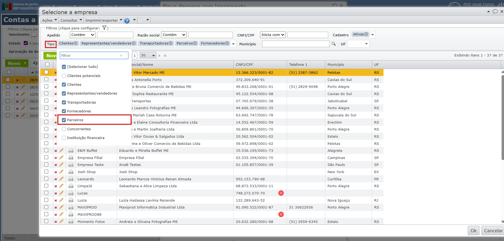Click the pencil edit icon for Josh Shop

61,172
